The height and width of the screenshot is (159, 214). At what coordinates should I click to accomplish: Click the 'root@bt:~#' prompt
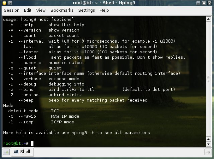coord(16,143)
